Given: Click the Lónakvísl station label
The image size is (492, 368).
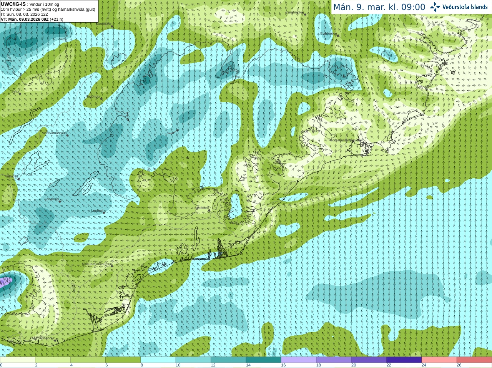Looking at the screenshot, I should (x=52, y=199).
